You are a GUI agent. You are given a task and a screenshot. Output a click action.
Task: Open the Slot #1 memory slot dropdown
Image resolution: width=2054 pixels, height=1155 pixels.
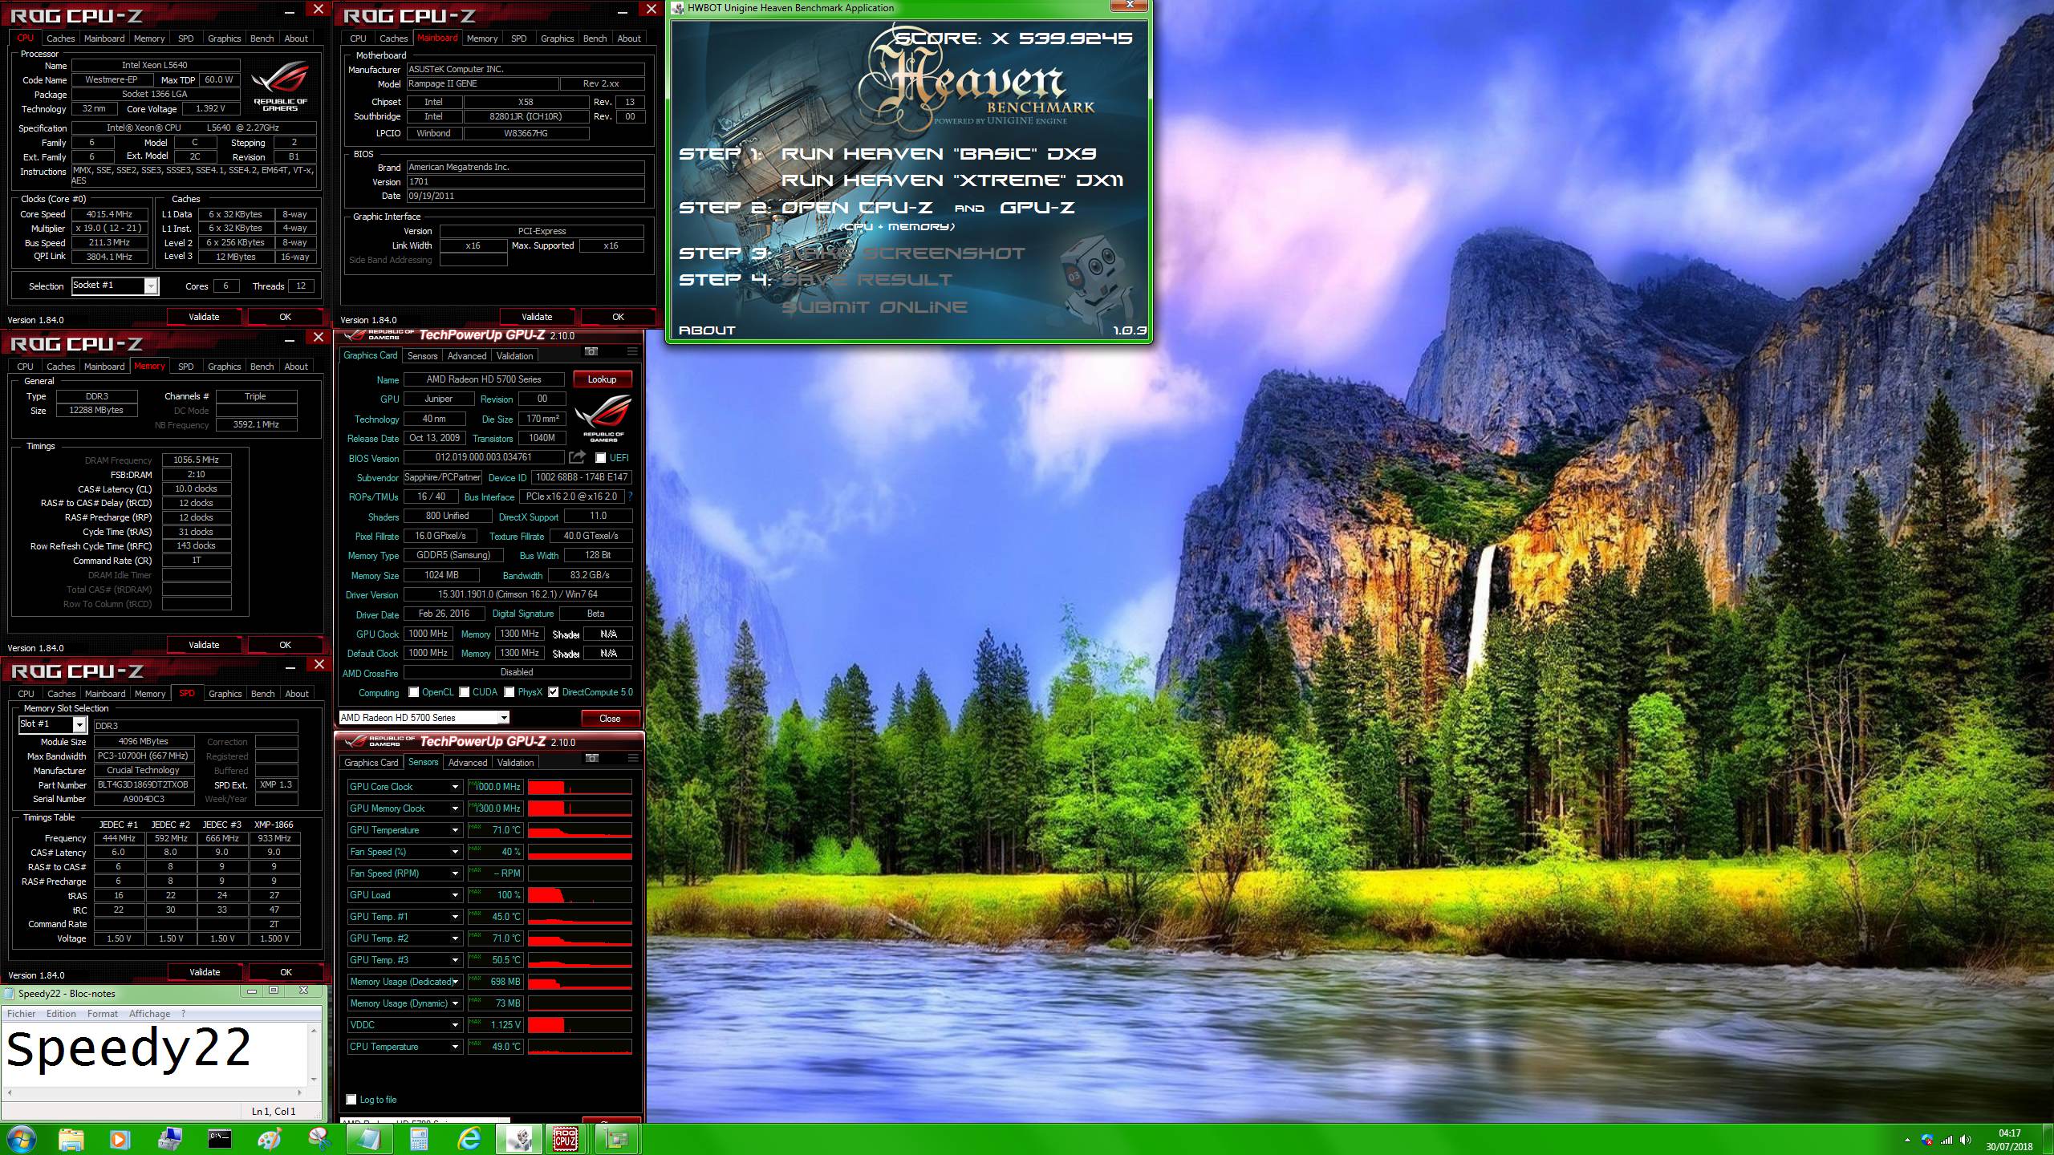[x=52, y=724]
